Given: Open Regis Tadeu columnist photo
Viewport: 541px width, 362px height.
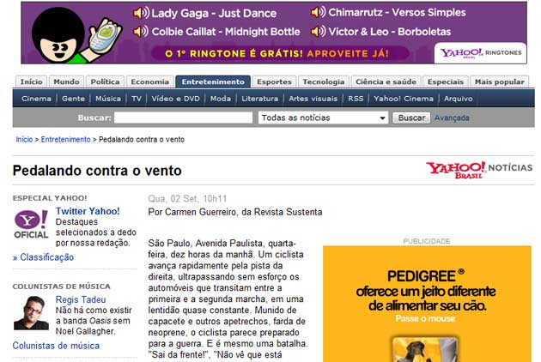Looking at the screenshot, I should click(31, 313).
